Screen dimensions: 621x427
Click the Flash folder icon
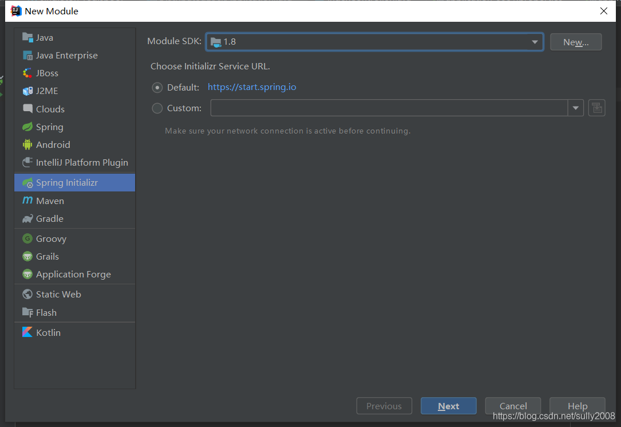(27, 312)
